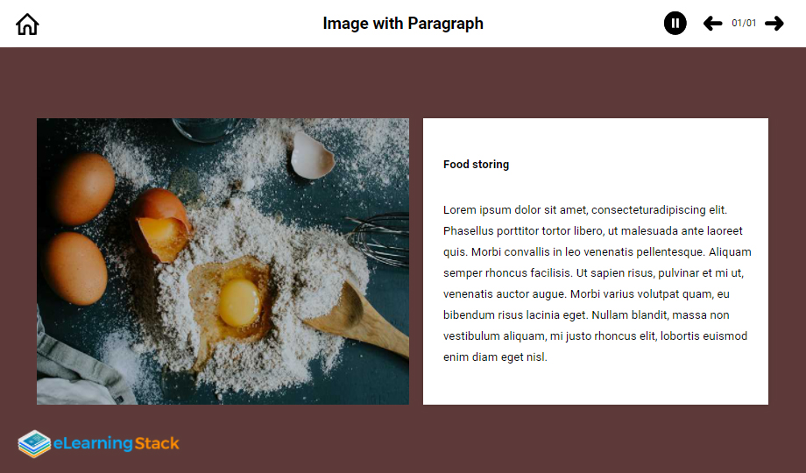The height and width of the screenshot is (473, 806).
Task: Click the last line "enim diam eget nisl."
Action: (x=495, y=357)
